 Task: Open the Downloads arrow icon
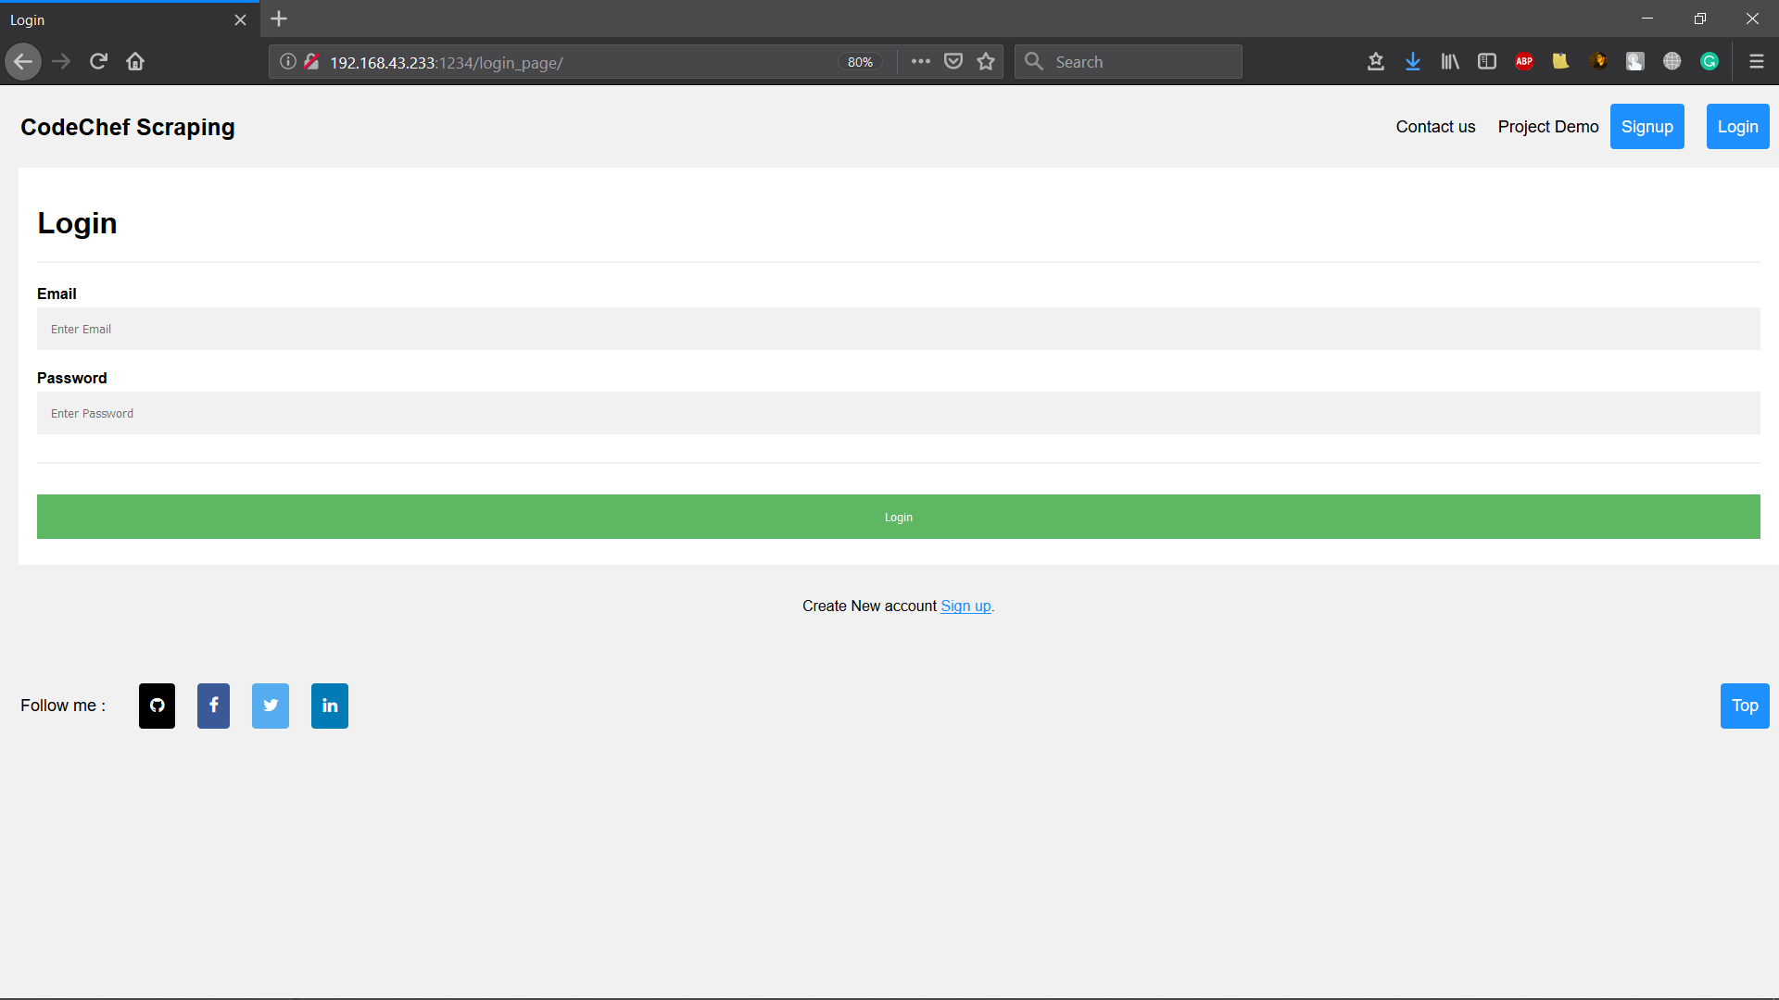point(1412,61)
